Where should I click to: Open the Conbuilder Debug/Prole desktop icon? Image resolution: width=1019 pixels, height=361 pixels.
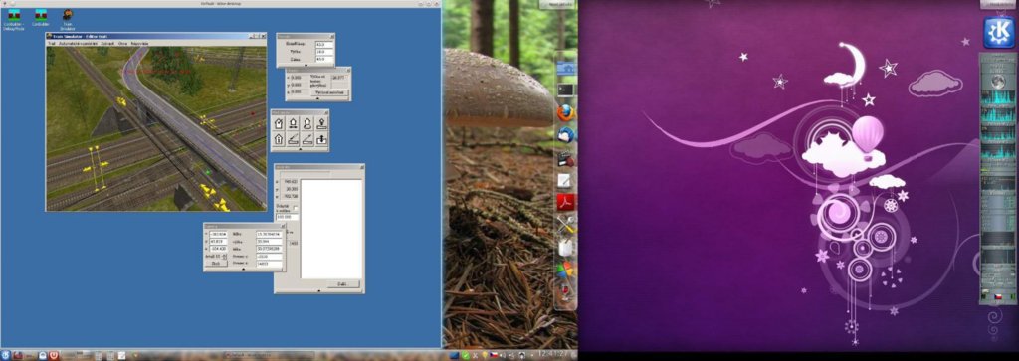point(13,19)
